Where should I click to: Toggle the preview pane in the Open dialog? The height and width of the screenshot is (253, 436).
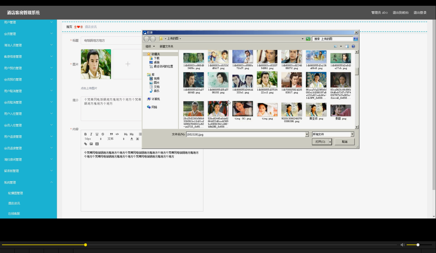(x=347, y=46)
